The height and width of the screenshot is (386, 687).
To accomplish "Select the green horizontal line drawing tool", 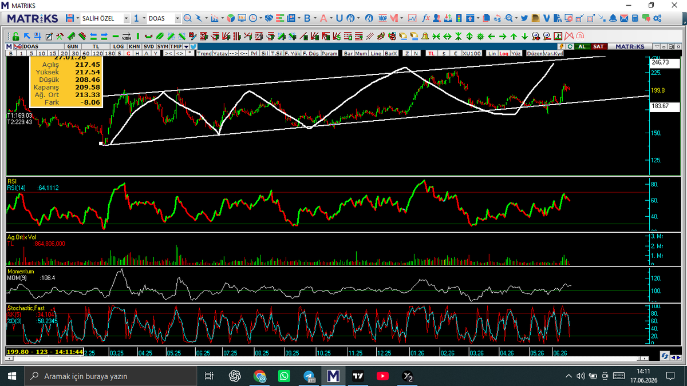I will coord(115,36).
